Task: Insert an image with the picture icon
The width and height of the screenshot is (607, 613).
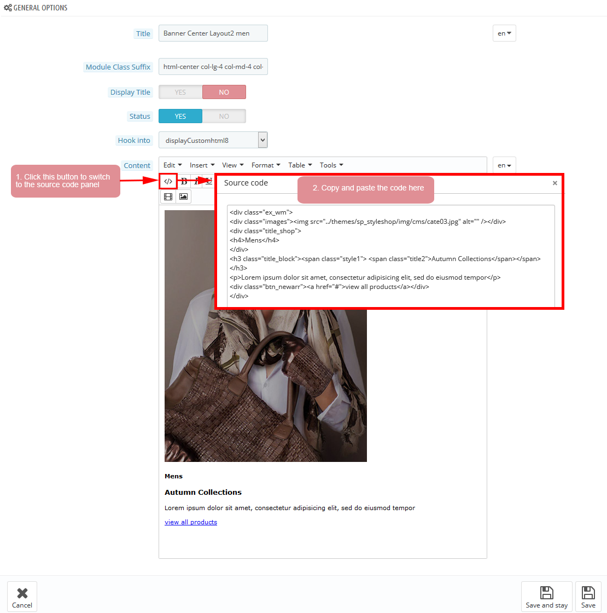Action: click(183, 196)
